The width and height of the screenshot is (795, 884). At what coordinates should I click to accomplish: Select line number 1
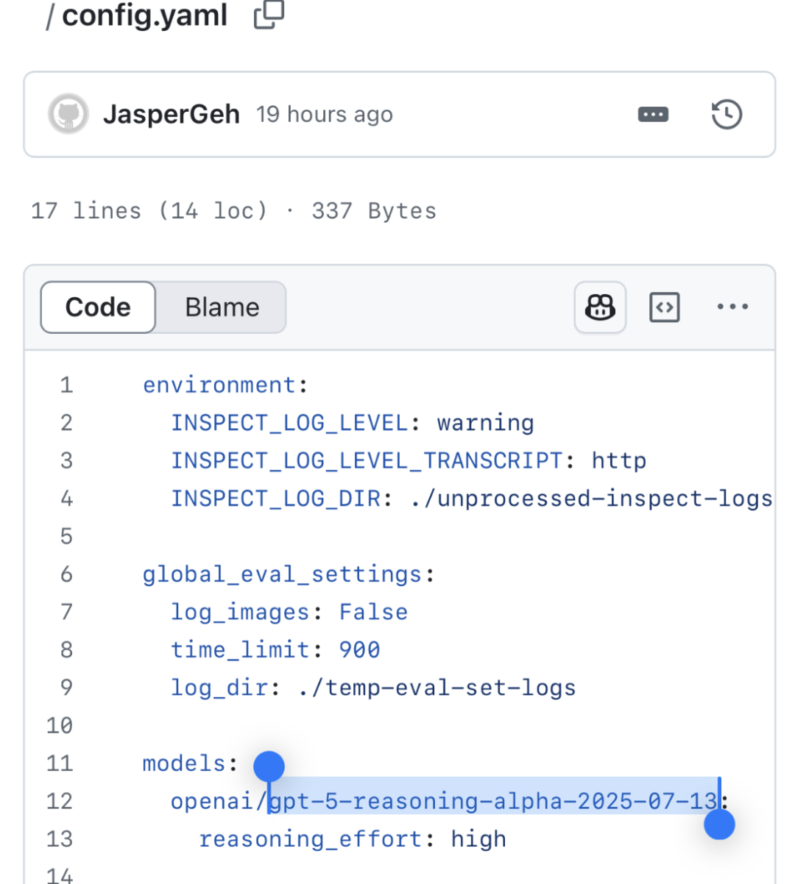[66, 385]
